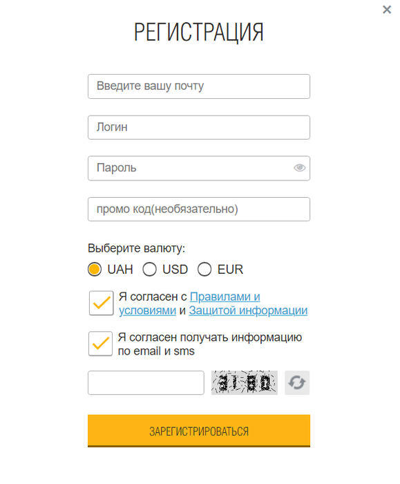Viewport: 400px width, 484px height.
Task: Refresh the captcha image
Action: tap(296, 383)
